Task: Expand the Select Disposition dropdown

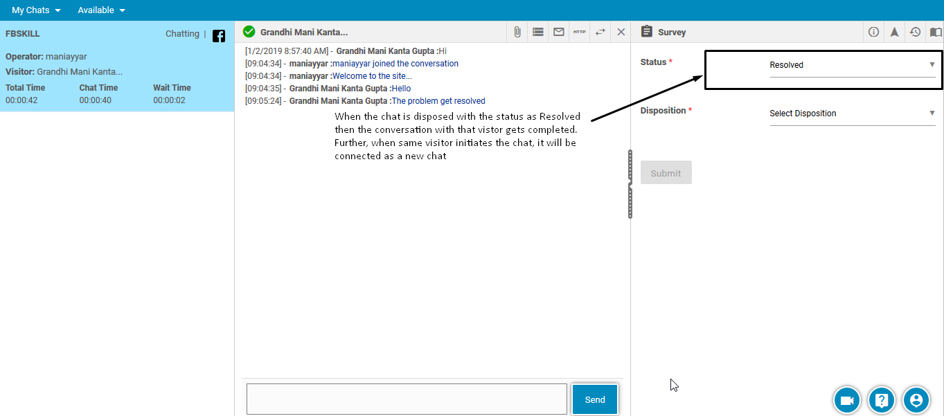Action: coord(852,114)
